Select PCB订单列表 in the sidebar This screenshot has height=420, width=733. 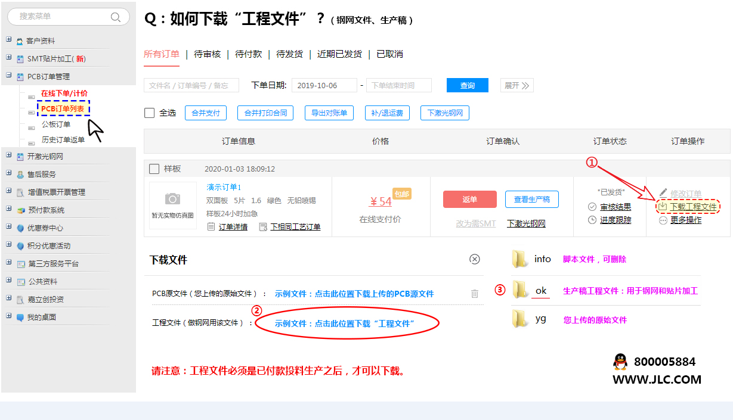click(63, 108)
